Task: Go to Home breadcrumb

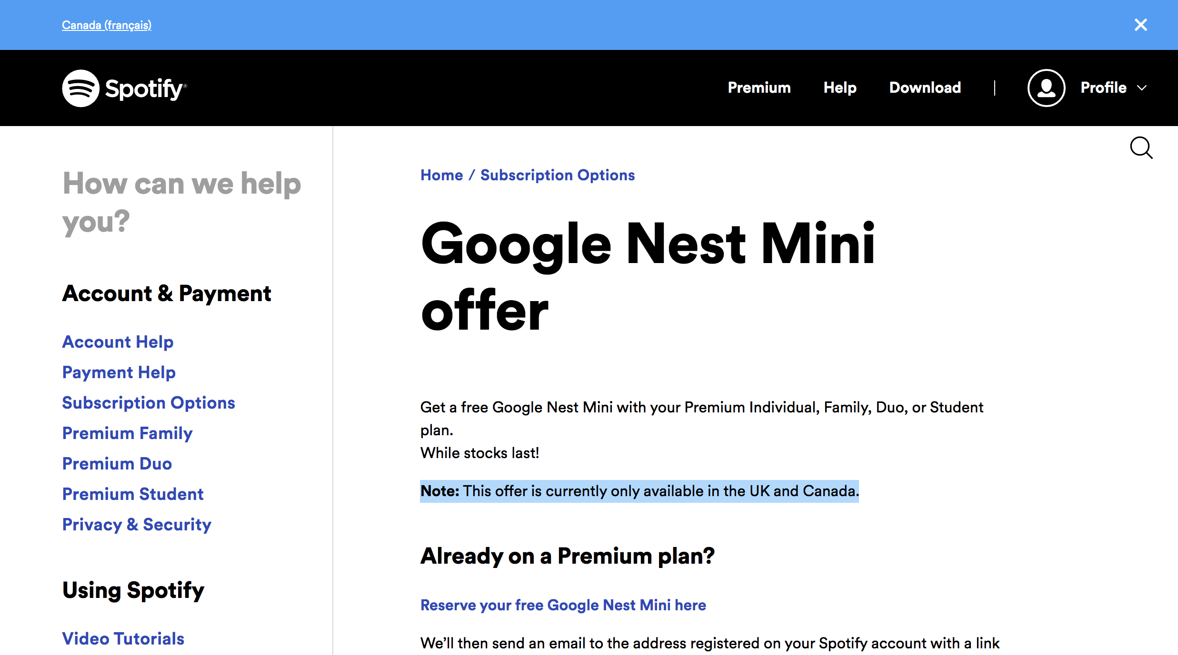Action: 441,175
